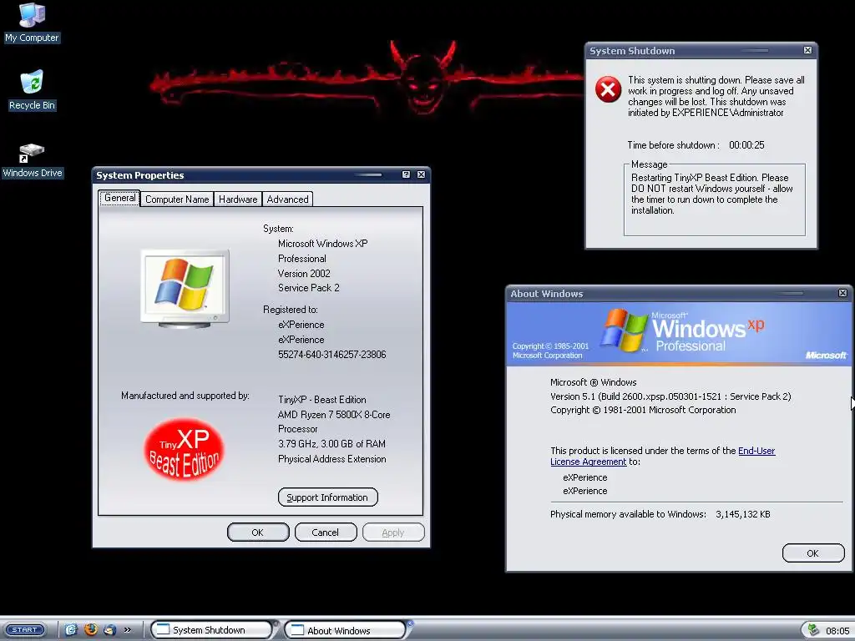The height and width of the screenshot is (641, 855).
Task: Switch to System Shutdown taskbar button
Action: tap(211, 629)
